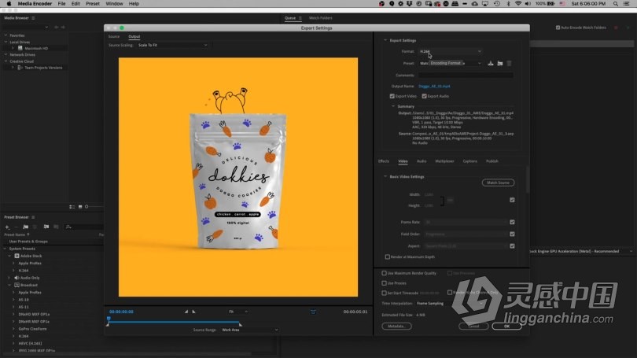Expand the AS-10 broadcast preset folder
Screen dimensions: 637x358
[x=13, y=300]
